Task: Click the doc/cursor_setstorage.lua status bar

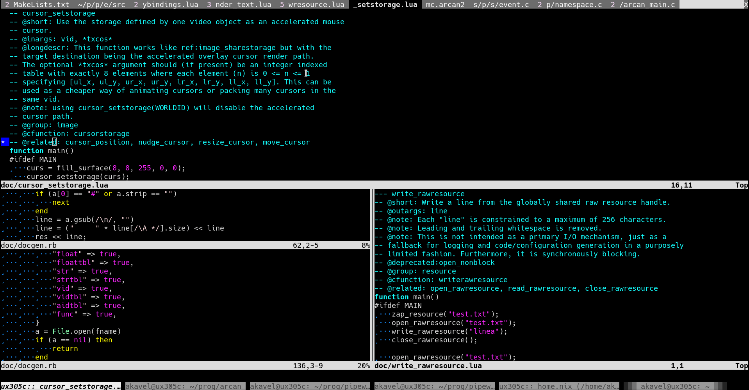Action: [x=55, y=185]
